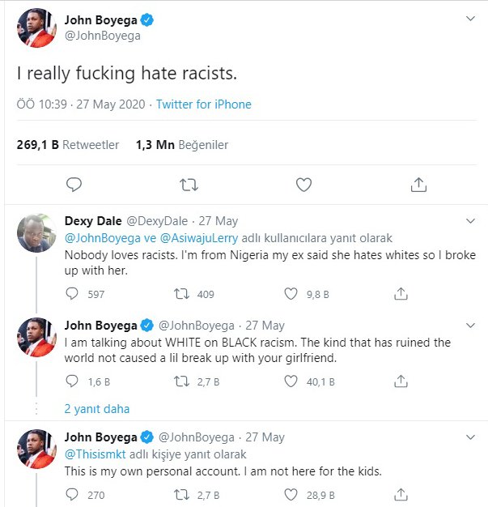
Task: Retweet the personal account tweet
Action: [182, 493]
